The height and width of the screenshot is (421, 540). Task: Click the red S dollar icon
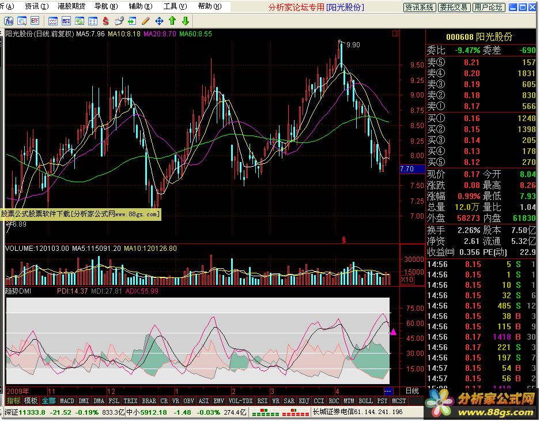[x=105, y=21]
